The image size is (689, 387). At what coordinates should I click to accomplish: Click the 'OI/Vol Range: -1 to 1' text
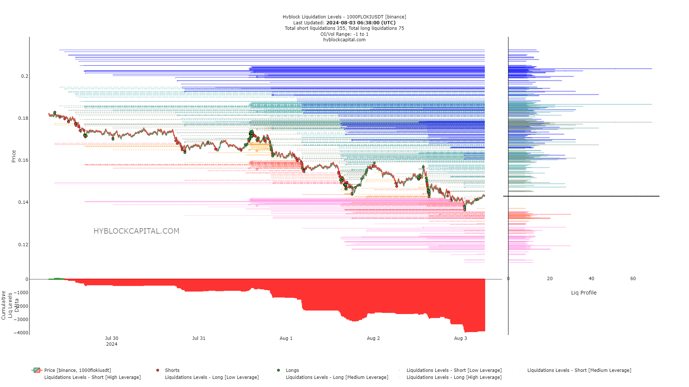pos(344,34)
